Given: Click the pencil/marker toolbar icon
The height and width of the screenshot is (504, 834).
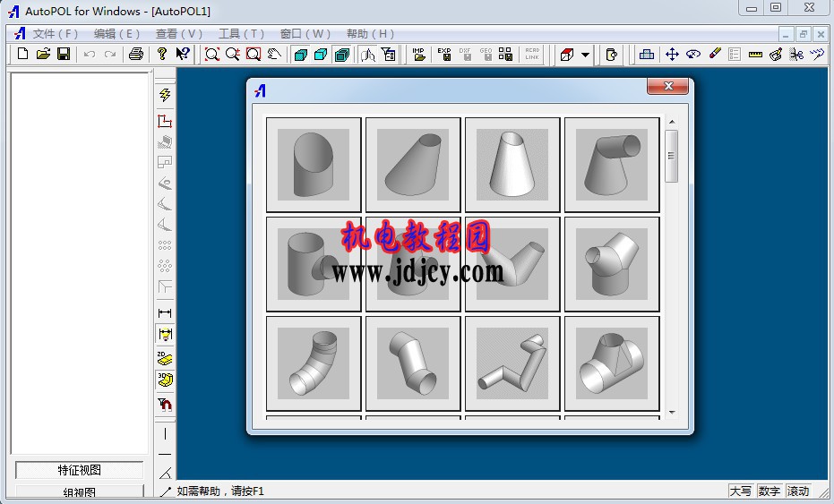Looking at the screenshot, I should [714, 54].
